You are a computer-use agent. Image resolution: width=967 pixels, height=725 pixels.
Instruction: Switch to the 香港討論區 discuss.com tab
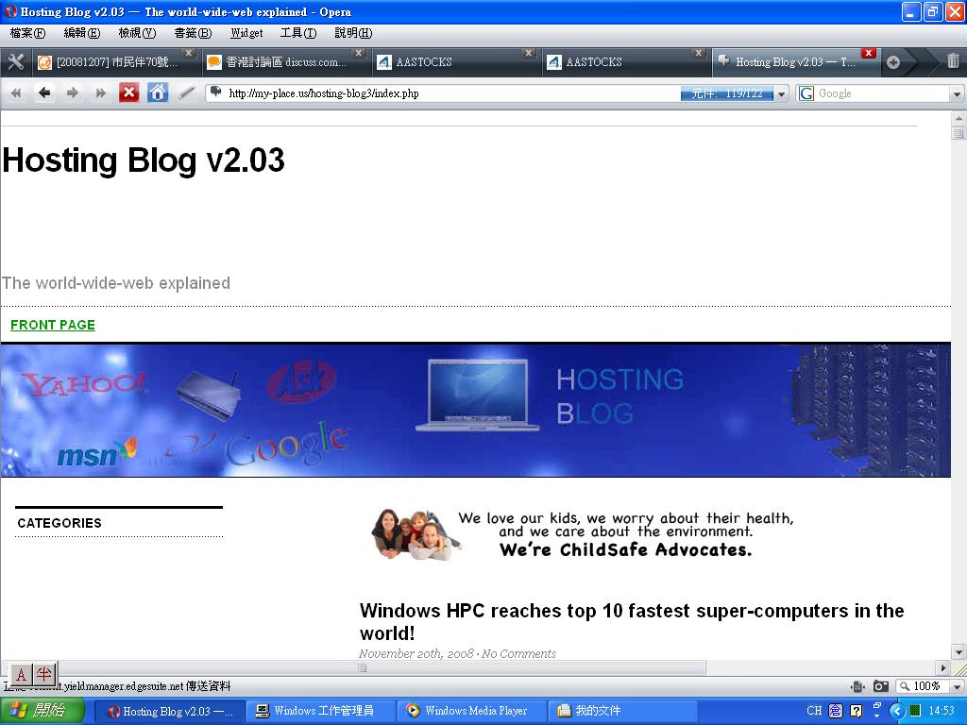[283, 62]
